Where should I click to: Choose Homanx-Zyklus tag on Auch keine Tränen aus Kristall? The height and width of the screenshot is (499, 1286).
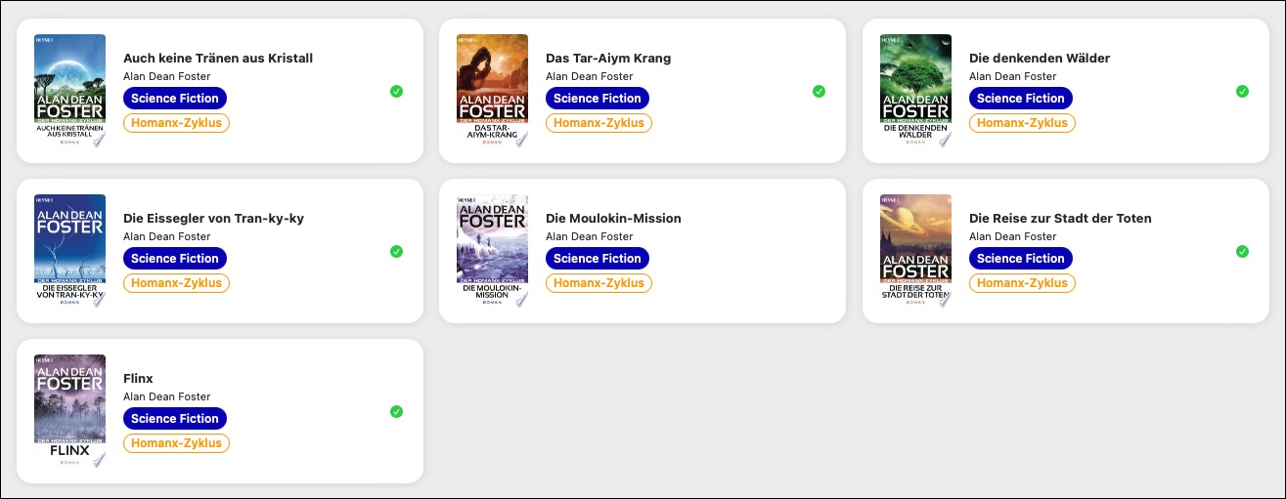point(176,123)
